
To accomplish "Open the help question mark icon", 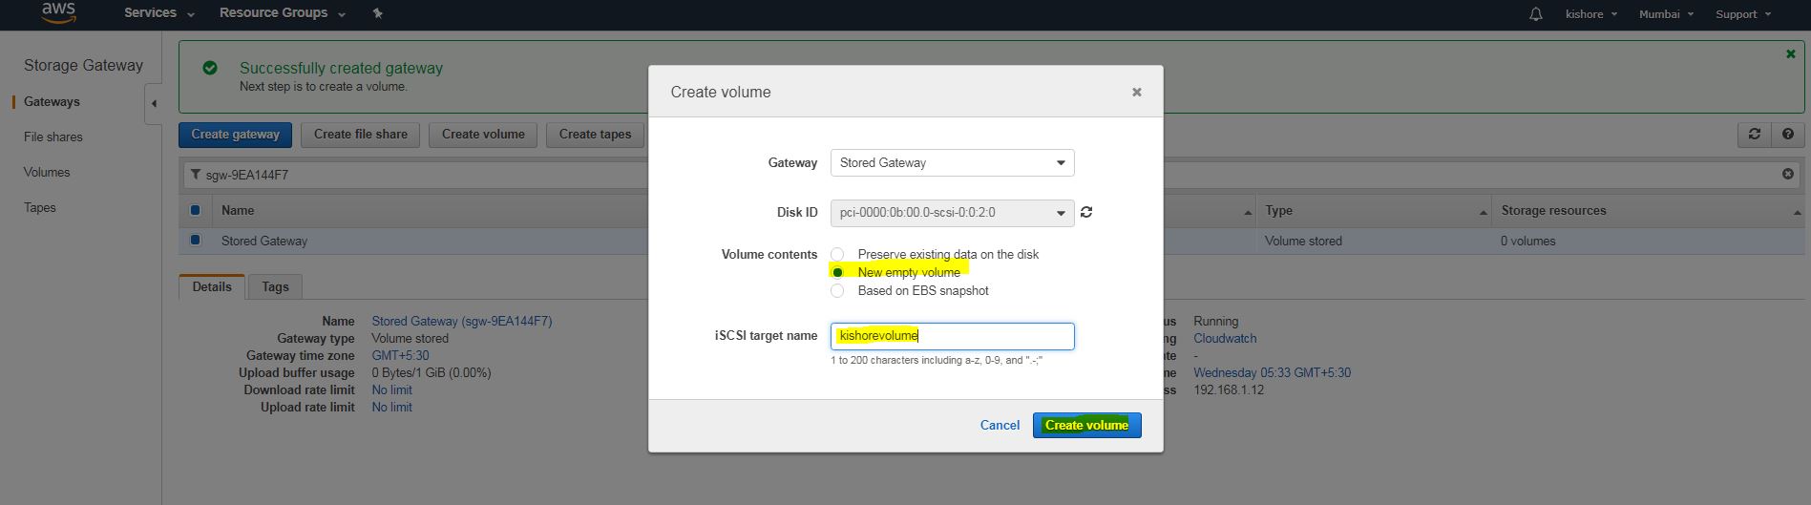I will pos(1787,135).
